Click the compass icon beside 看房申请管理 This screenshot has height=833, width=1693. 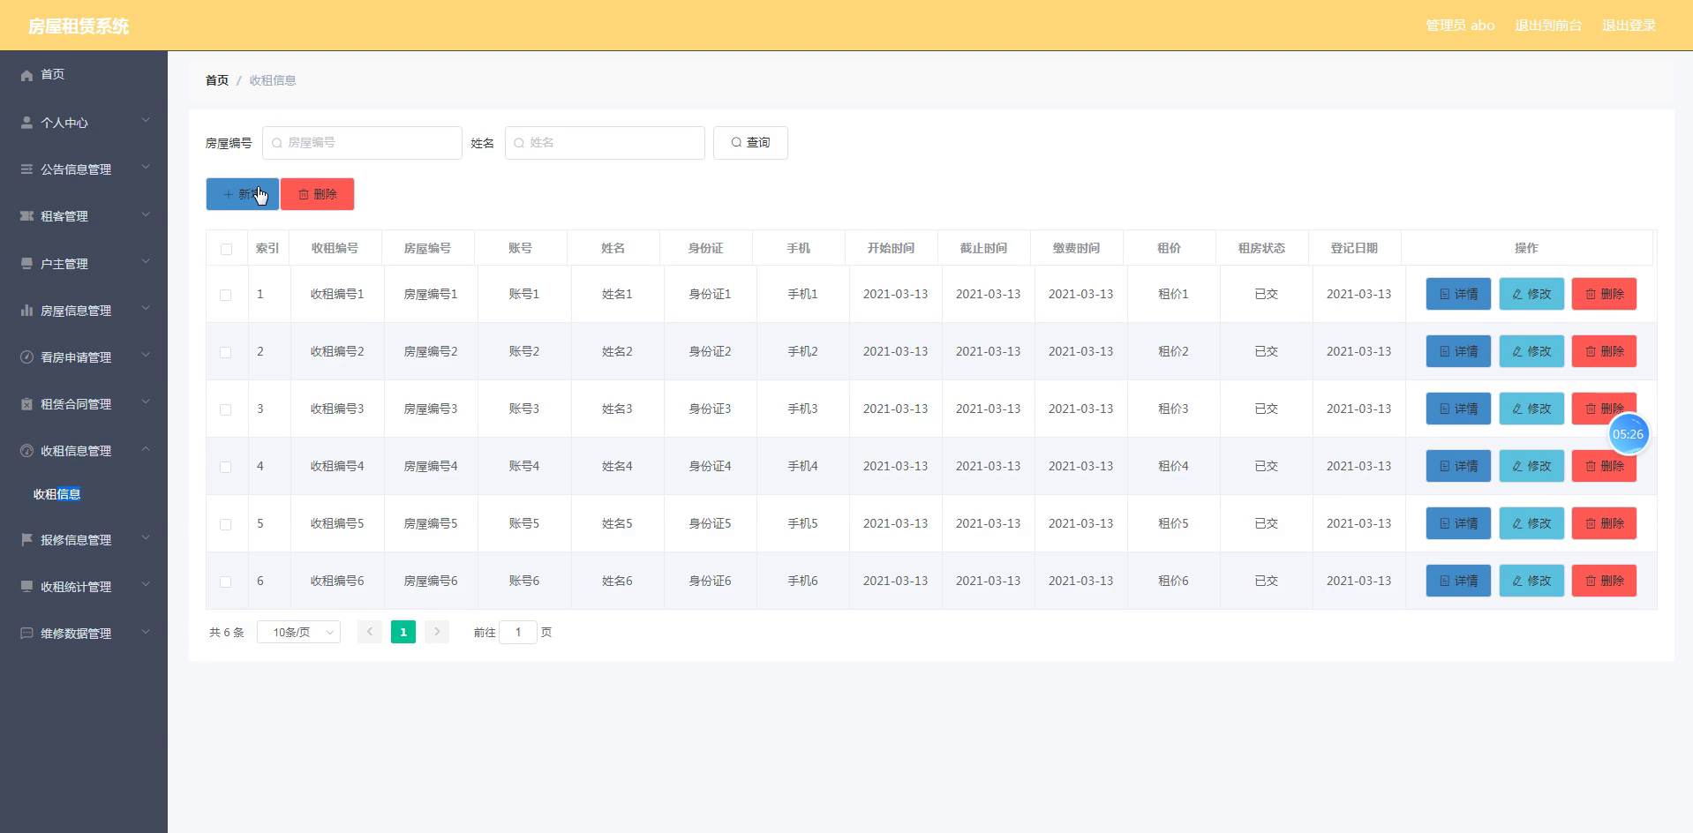pos(26,357)
